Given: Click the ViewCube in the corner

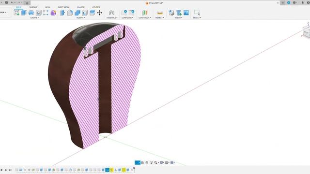Looking at the screenshot, I should (x=306, y=31).
